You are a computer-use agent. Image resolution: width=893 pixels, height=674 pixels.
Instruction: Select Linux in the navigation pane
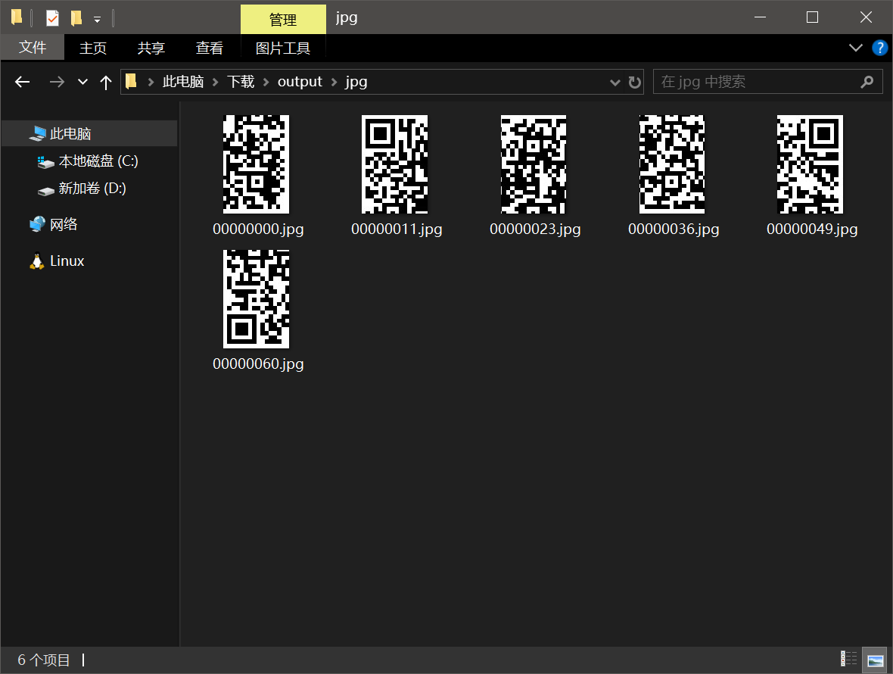coord(67,261)
